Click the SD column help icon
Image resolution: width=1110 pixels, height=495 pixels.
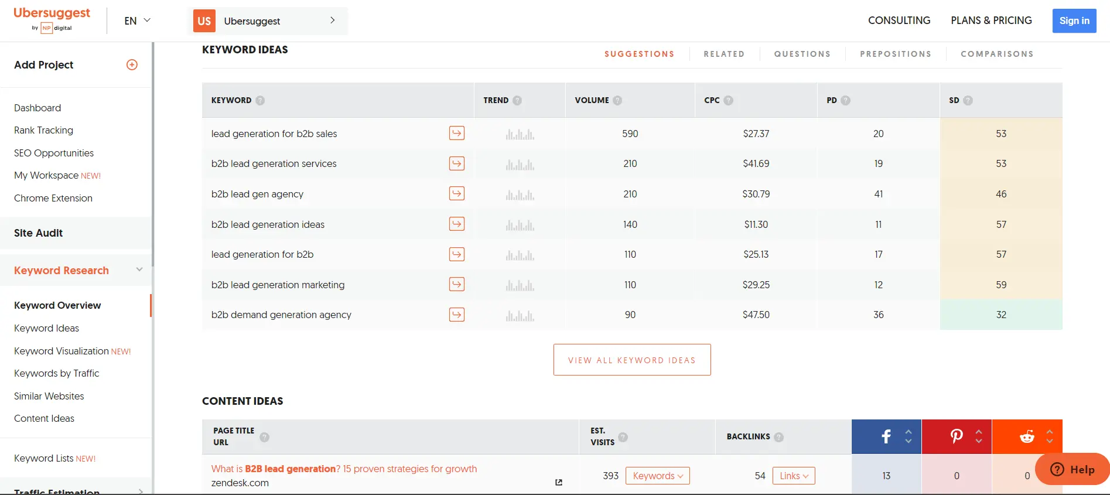tap(968, 100)
